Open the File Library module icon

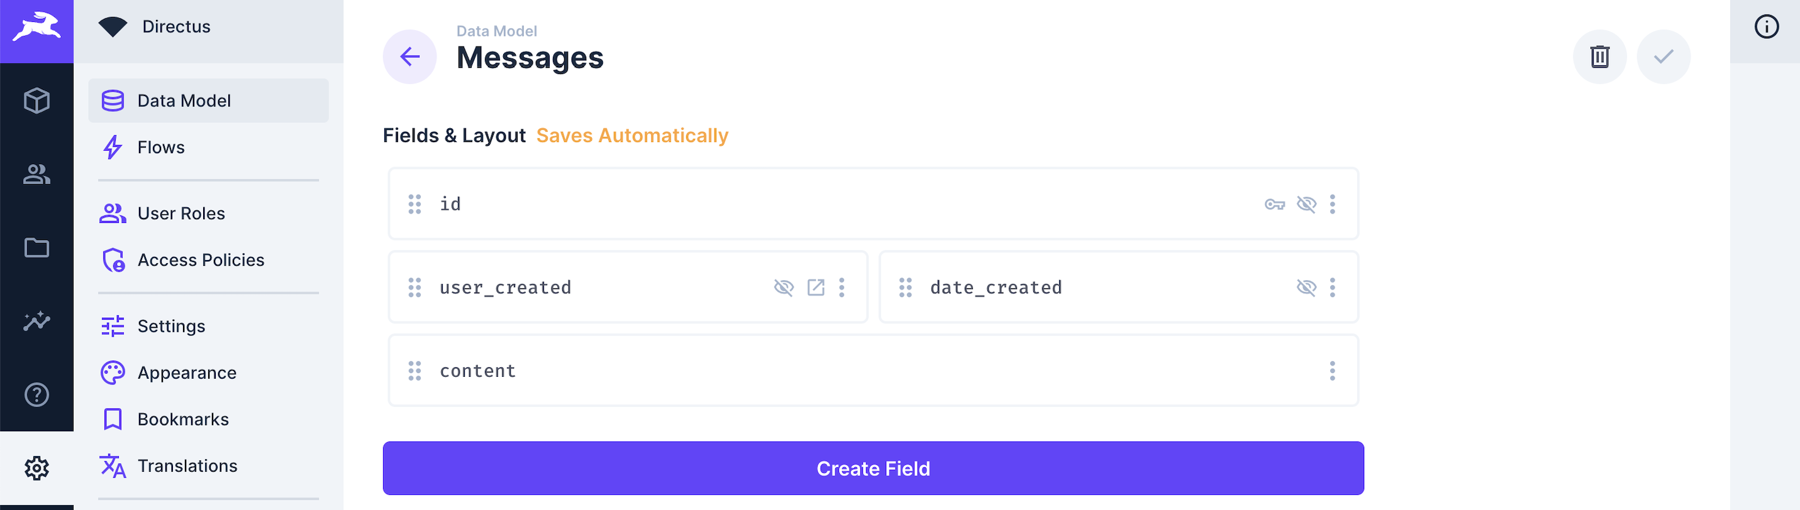pos(36,248)
